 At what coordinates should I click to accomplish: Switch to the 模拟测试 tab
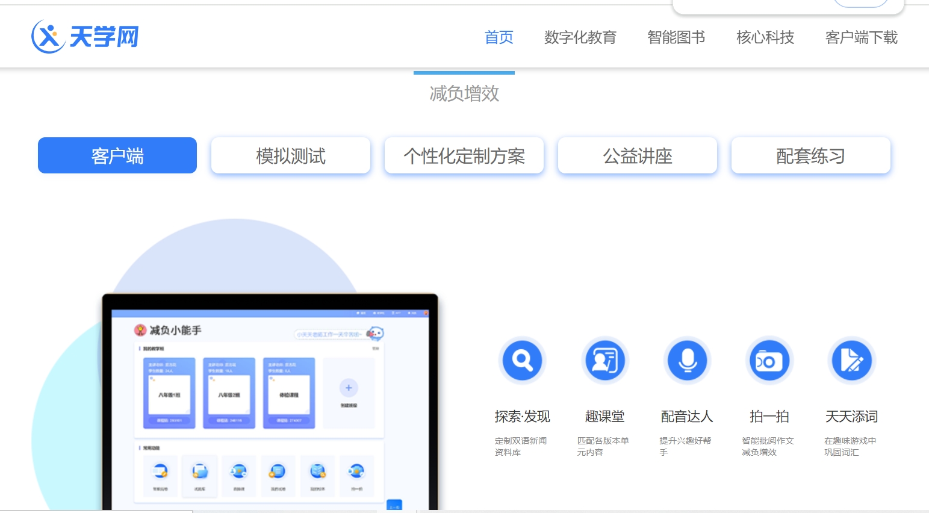[x=290, y=155]
